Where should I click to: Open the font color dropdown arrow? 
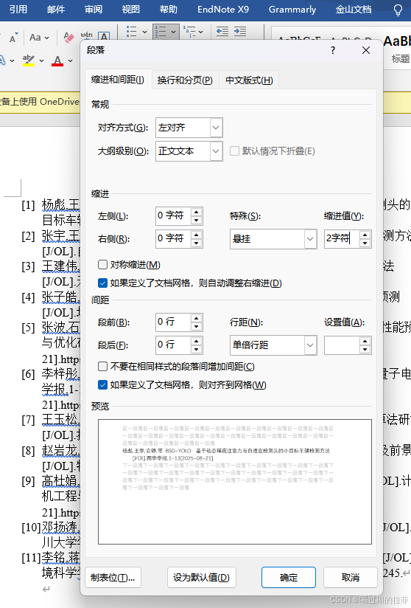(x=70, y=61)
